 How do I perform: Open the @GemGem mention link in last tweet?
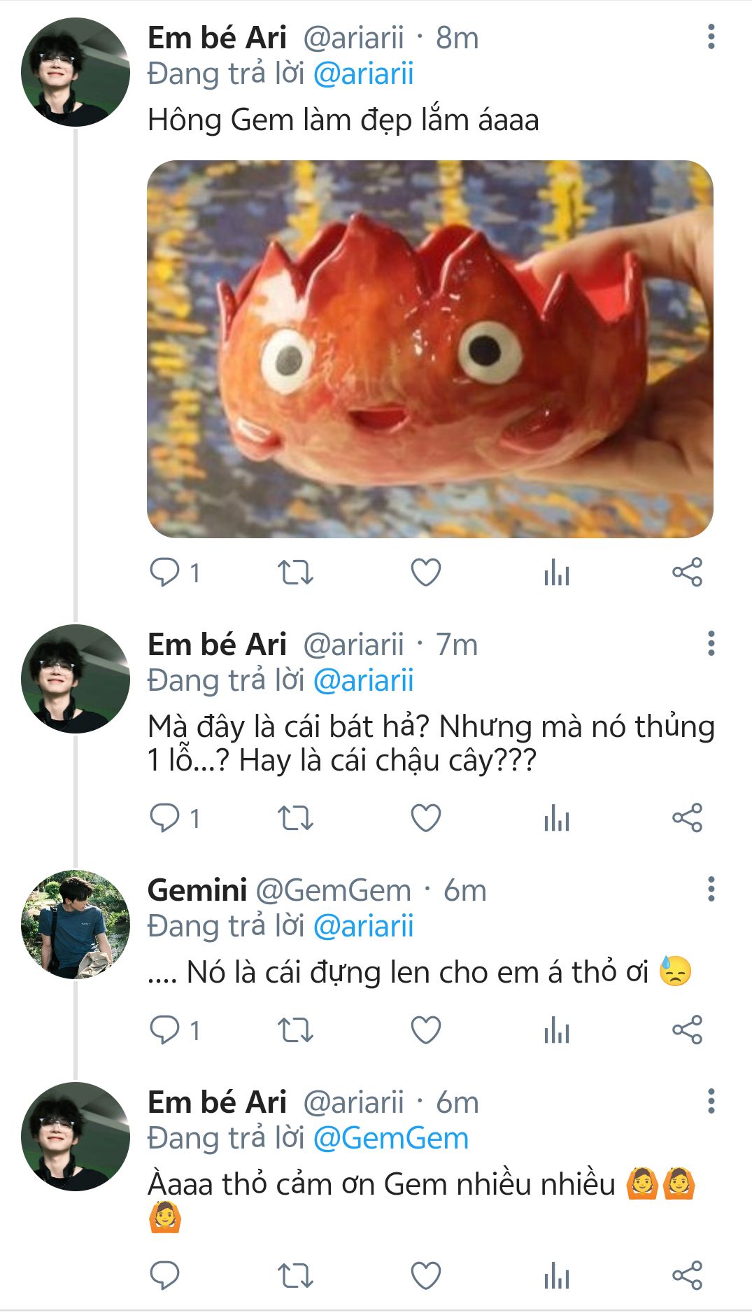pos(390,1139)
